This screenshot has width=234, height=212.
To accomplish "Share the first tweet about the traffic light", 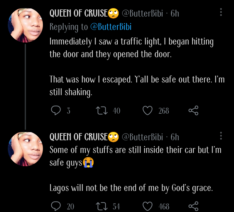I will 193,111.
